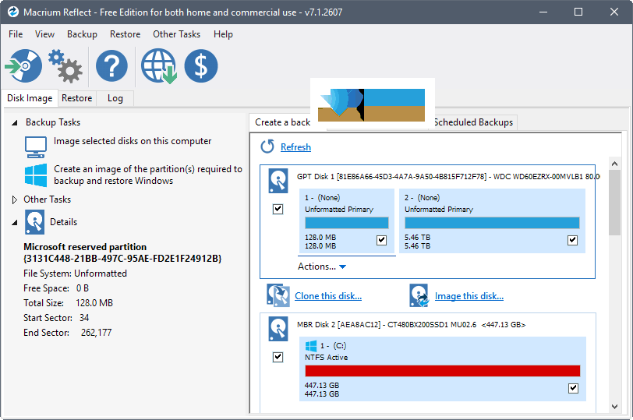
Task: Toggle the MBR Disk 2 checkbox
Action: (278, 357)
